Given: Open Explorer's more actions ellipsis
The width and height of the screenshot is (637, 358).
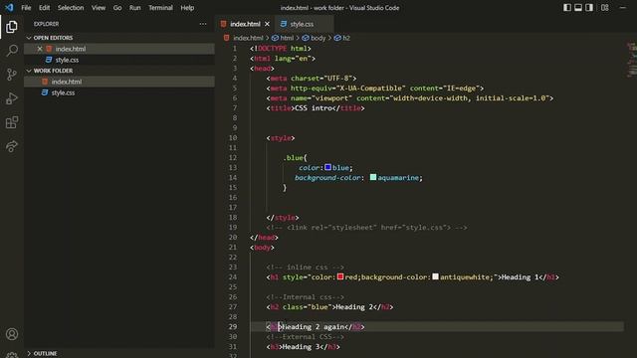Looking at the screenshot, I should pos(203,24).
